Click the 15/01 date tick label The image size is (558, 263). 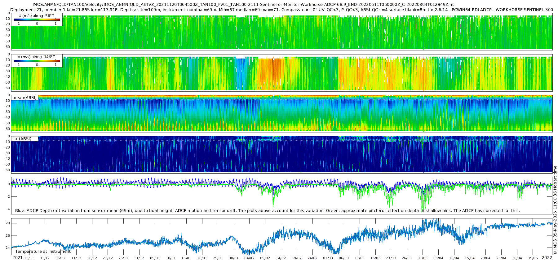coord(186,258)
